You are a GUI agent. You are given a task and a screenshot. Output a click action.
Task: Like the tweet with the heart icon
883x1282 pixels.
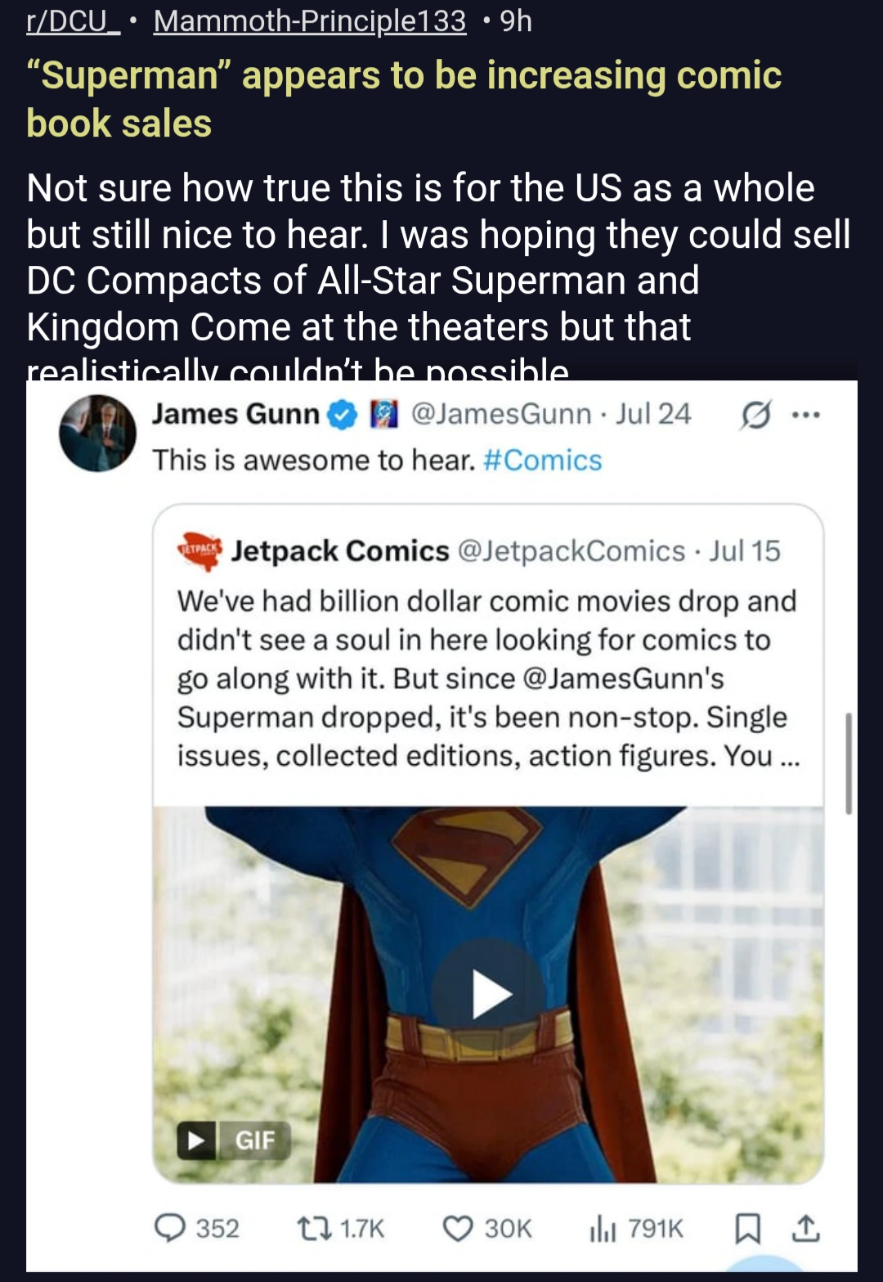point(458,1228)
